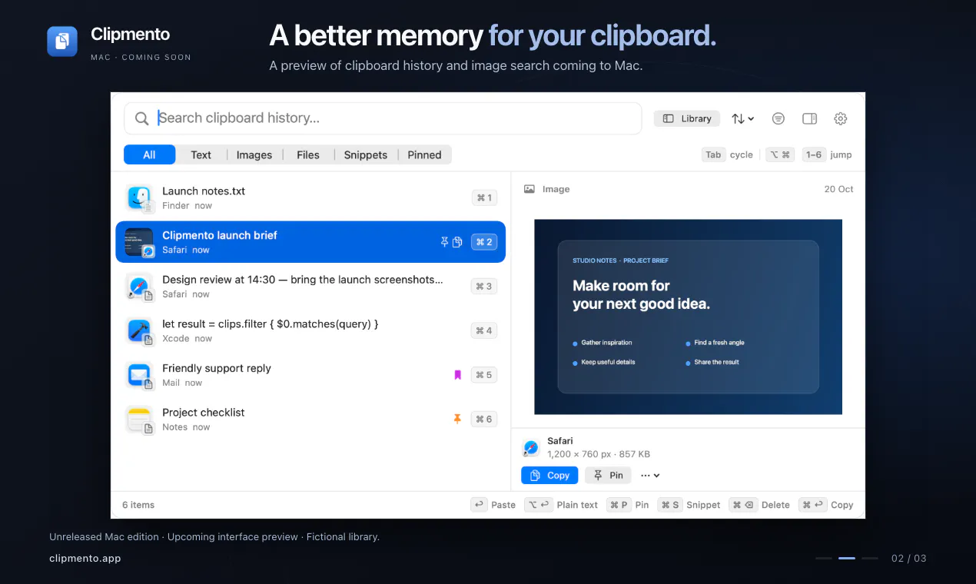Image resolution: width=976 pixels, height=584 pixels.
Task: Show the Images tab
Action: (254, 154)
